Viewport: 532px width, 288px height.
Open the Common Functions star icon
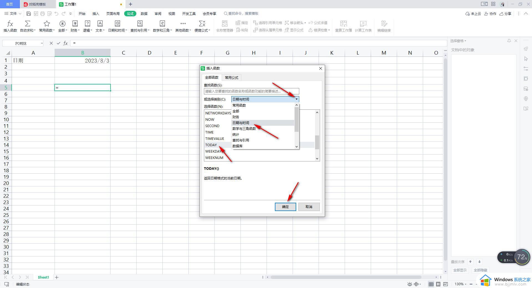(x=47, y=24)
